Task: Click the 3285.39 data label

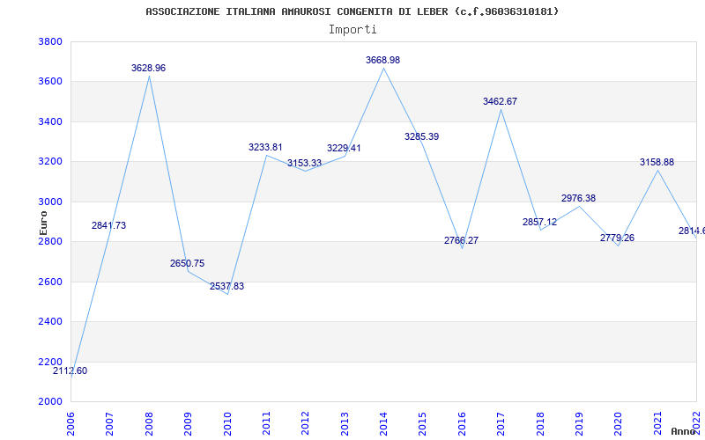Action: click(422, 137)
